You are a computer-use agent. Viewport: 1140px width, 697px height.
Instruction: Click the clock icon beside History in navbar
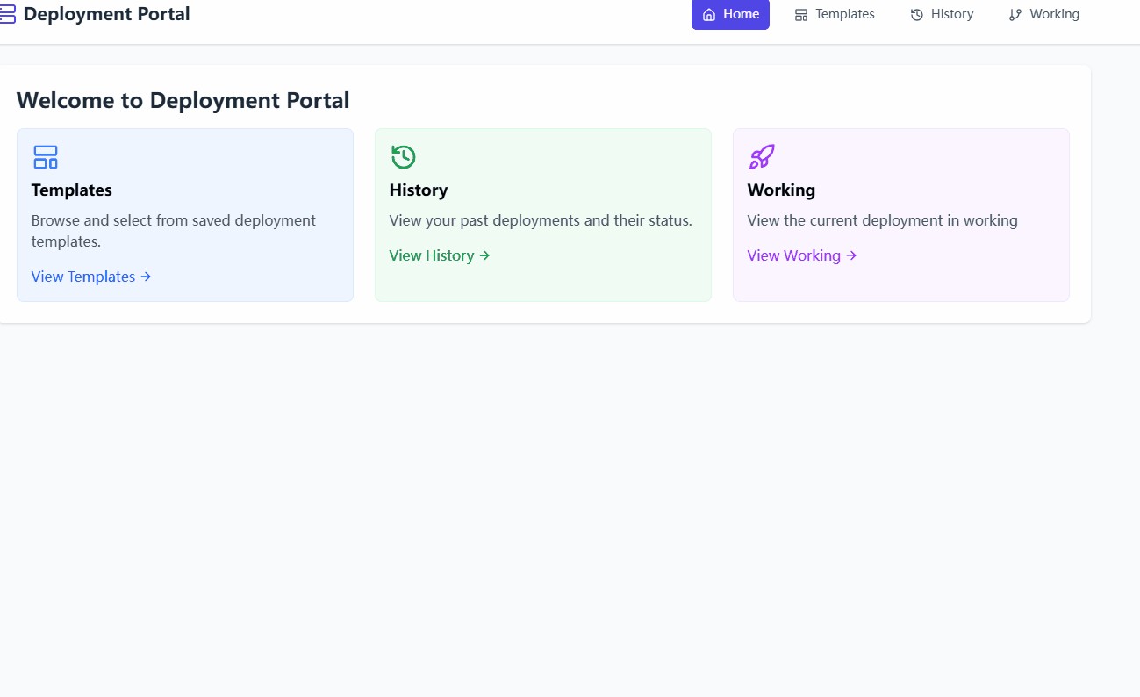pyautogui.click(x=917, y=15)
